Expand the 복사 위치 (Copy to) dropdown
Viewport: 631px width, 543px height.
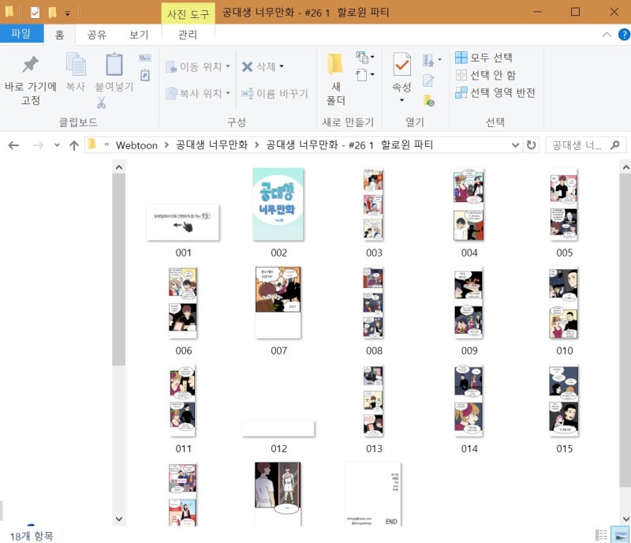[228, 93]
